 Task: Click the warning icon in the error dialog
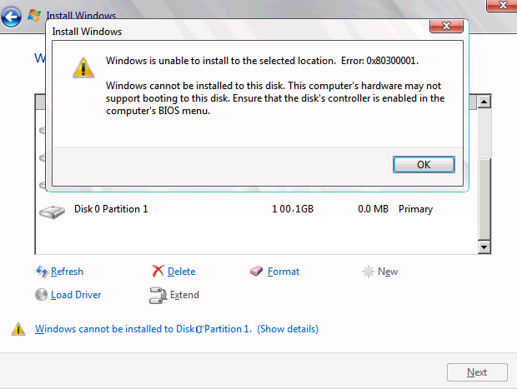click(83, 67)
